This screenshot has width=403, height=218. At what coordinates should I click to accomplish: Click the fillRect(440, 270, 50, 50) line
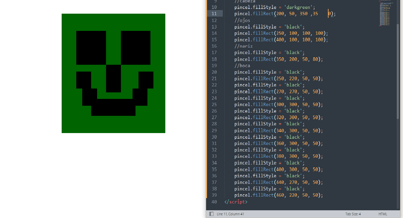pos(278,182)
